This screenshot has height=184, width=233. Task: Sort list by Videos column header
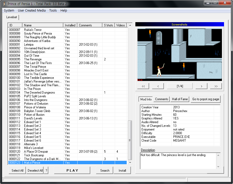tap(121, 25)
